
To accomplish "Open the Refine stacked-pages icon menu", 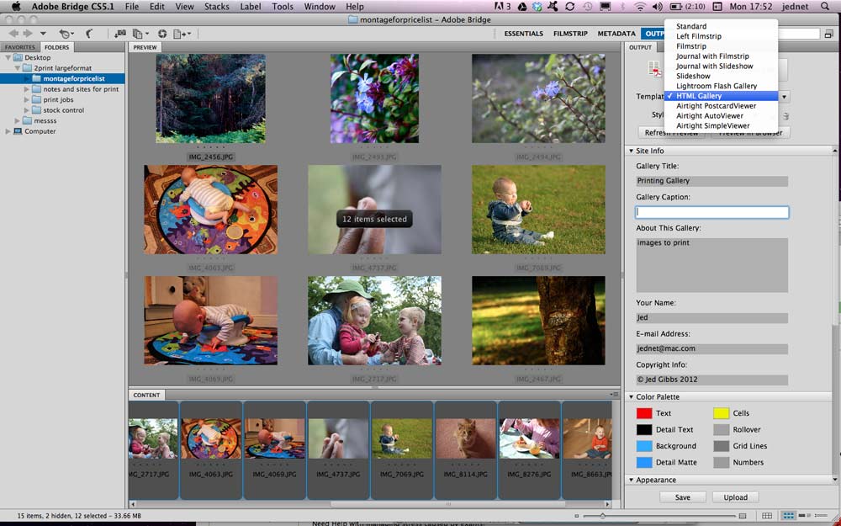I will pyautogui.click(x=140, y=34).
